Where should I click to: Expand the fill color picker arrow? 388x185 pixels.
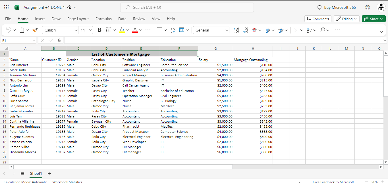pyautogui.click(x=127, y=30)
